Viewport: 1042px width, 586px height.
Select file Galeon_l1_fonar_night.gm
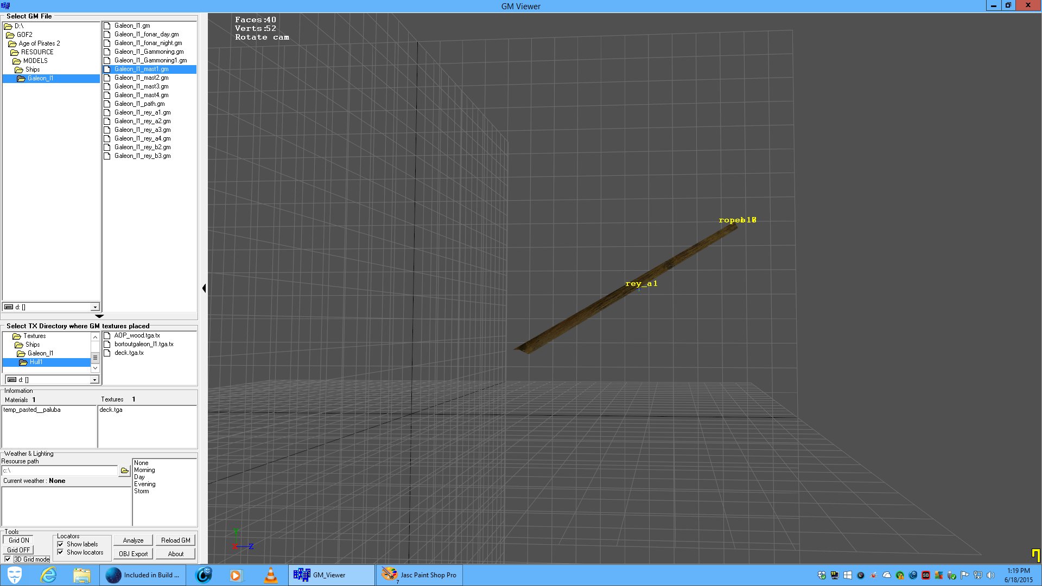(x=148, y=43)
